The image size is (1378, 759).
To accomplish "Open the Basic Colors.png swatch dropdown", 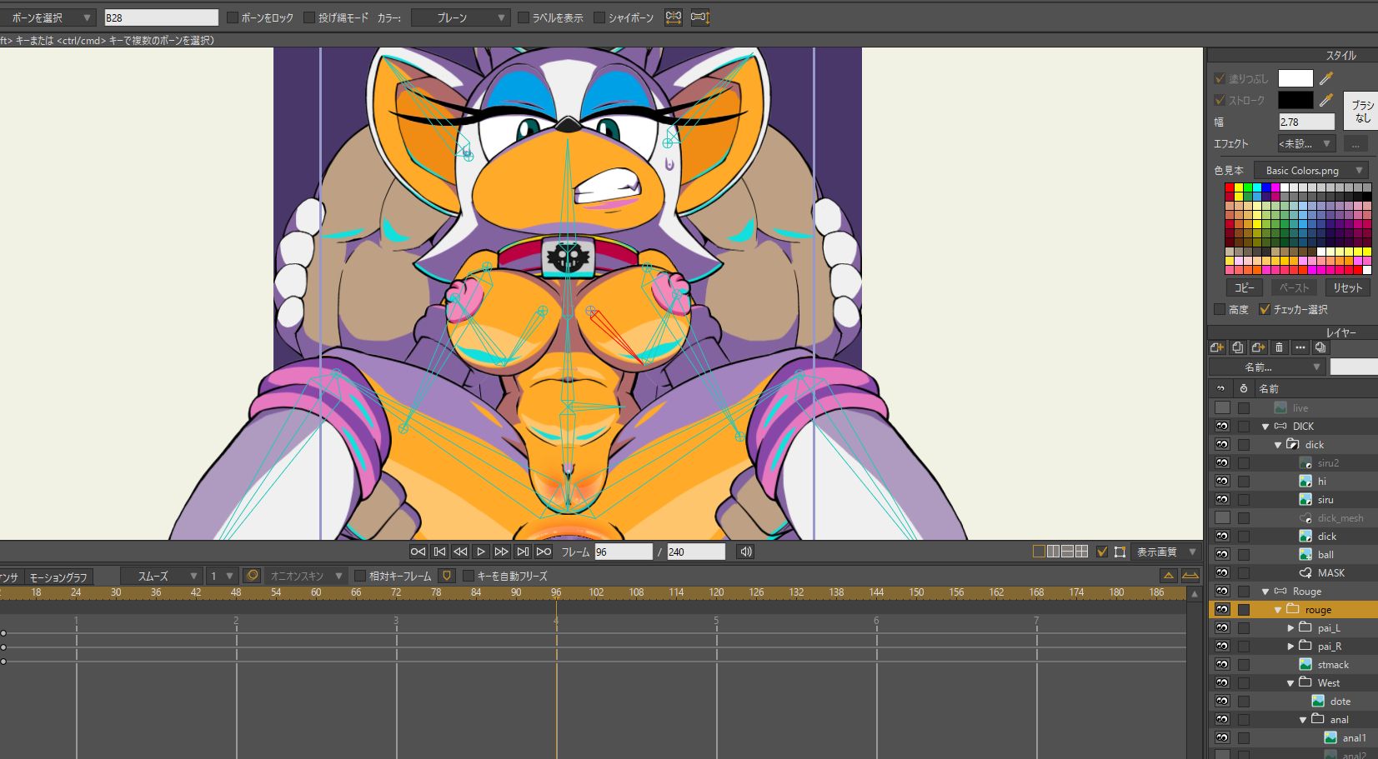I will [1311, 170].
